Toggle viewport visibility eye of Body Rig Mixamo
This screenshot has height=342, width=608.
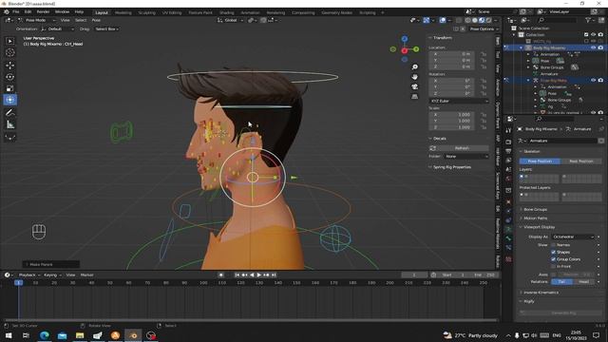[x=593, y=47]
